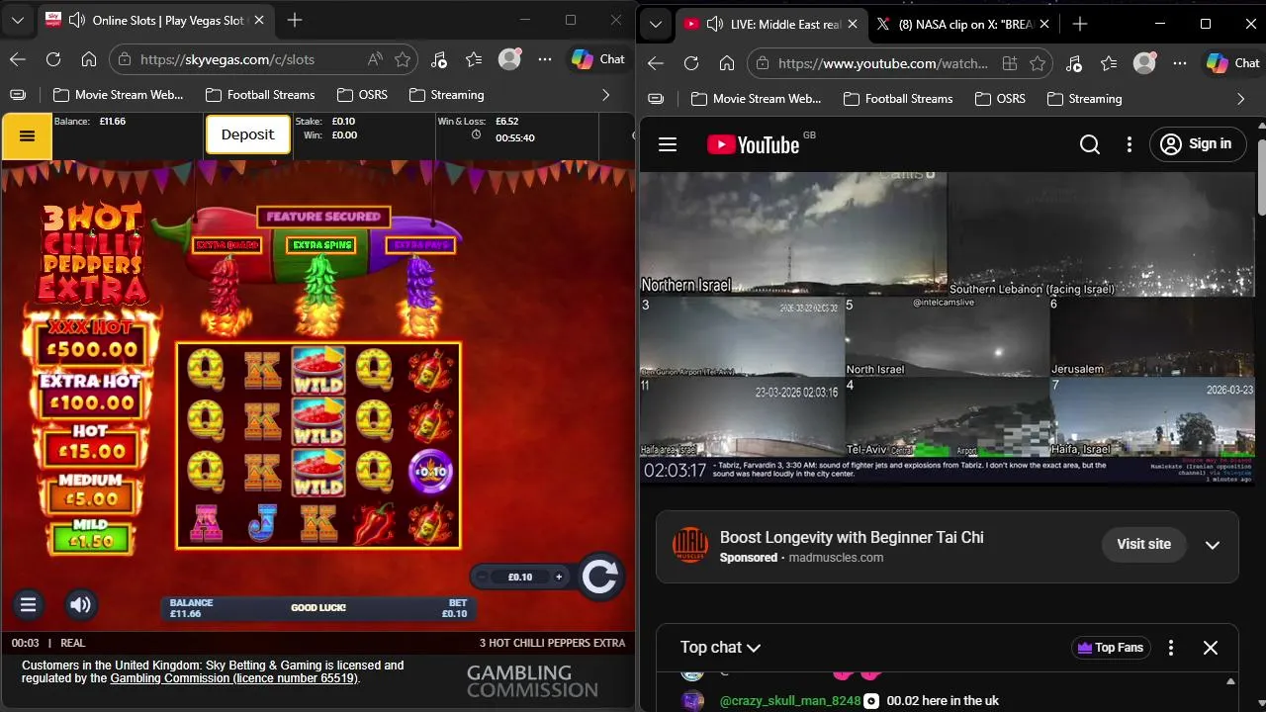This screenshot has width=1266, height=712.
Task: Spin the slot reels
Action: point(599,576)
